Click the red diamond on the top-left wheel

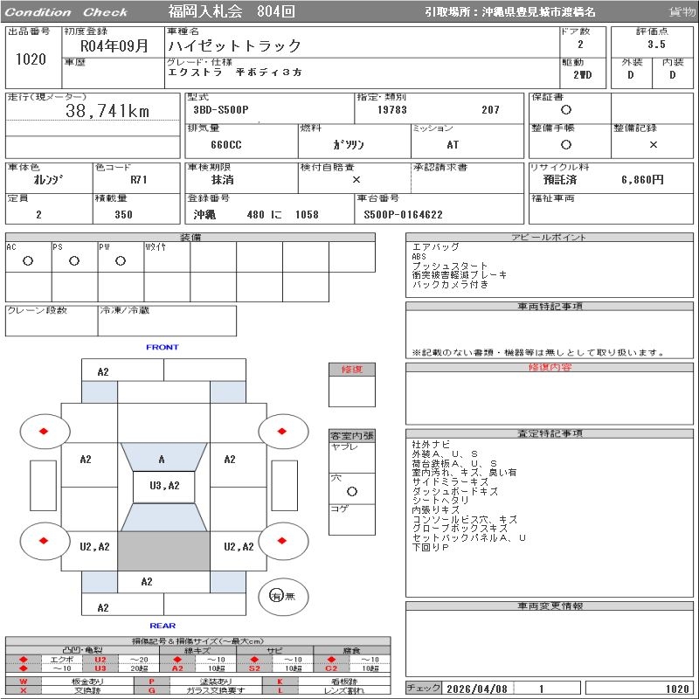point(43,431)
